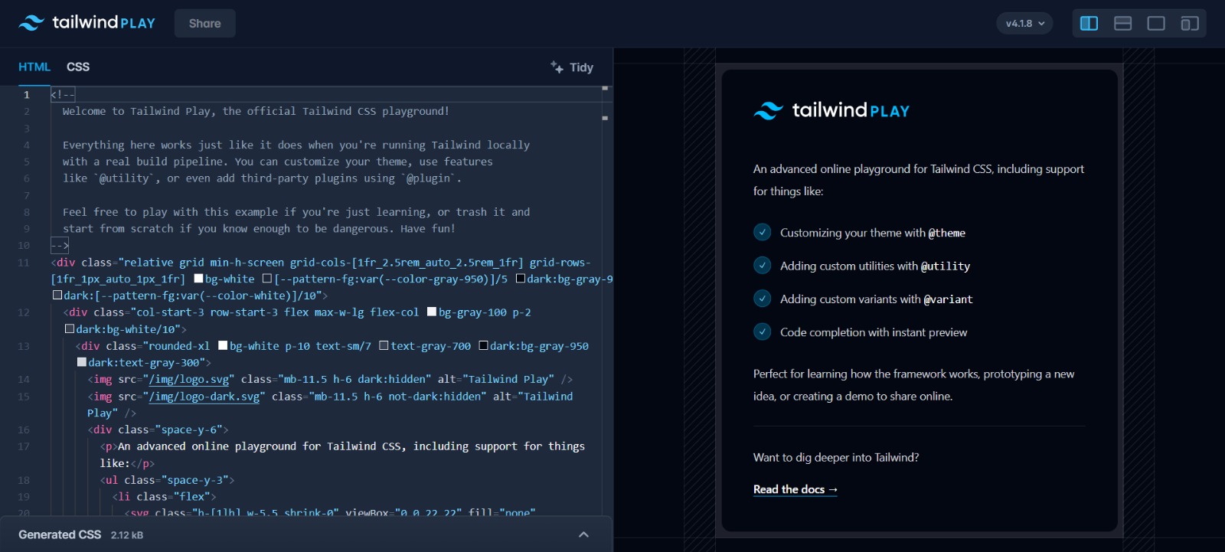Open the v4.1.8 version dropdown

pyautogui.click(x=1024, y=24)
